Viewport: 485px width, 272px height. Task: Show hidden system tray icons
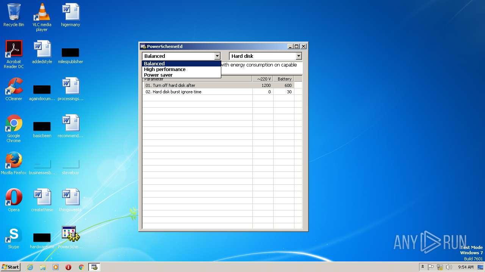point(422,267)
